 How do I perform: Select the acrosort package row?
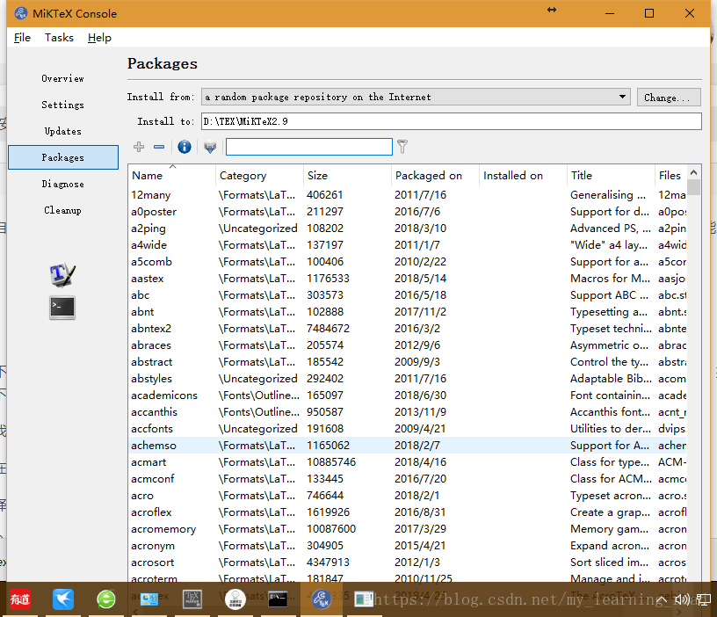(408, 563)
